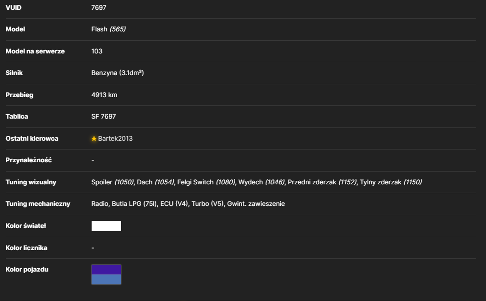Click the Model na serwerze value 103
The width and height of the screenshot is (486, 301).
(x=97, y=51)
